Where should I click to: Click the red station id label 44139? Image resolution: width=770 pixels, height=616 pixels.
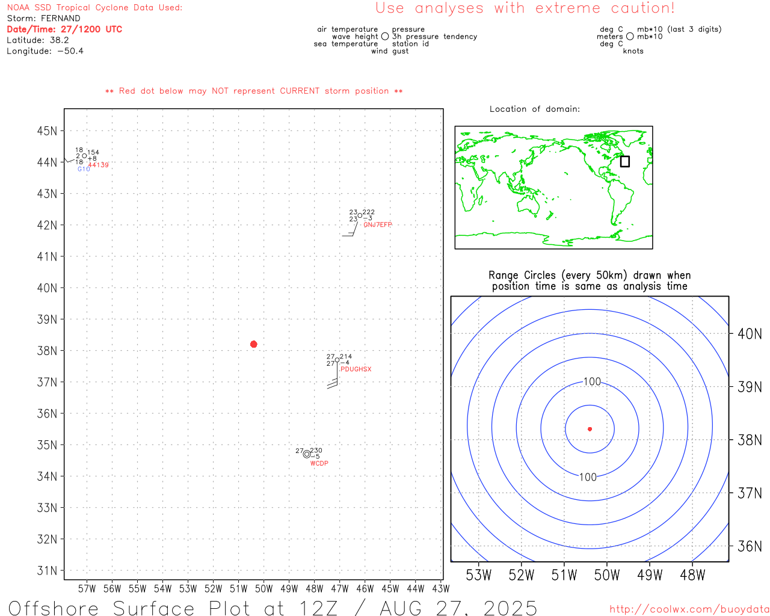(99, 165)
